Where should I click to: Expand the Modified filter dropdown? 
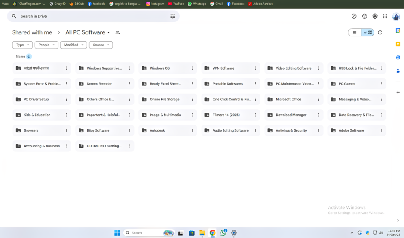point(73,45)
